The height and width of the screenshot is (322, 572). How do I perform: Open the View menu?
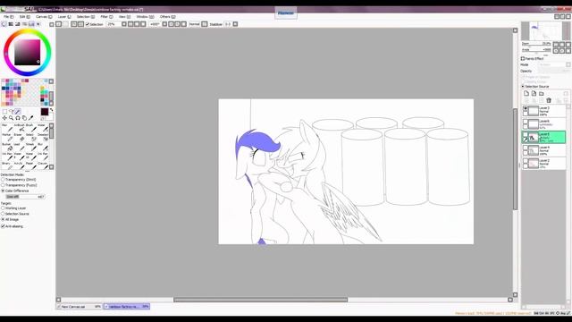coord(125,17)
